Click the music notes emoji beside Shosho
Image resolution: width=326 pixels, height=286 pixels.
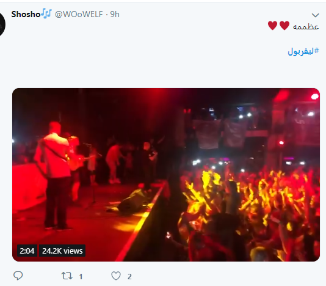[x=46, y=13]
